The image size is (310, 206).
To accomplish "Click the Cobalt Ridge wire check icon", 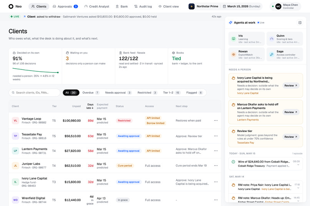I will tap(233, 162).
